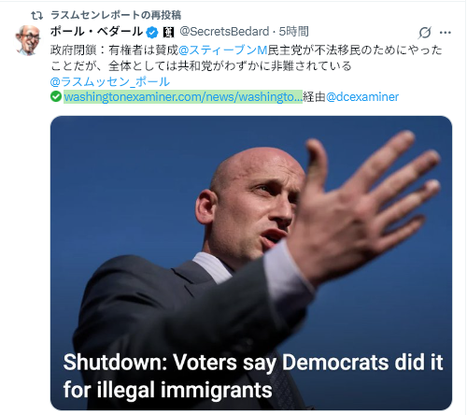This screenshot has height=415, width=467.
Task: Open the caricature profile avatar
Action: coord(28,40)
